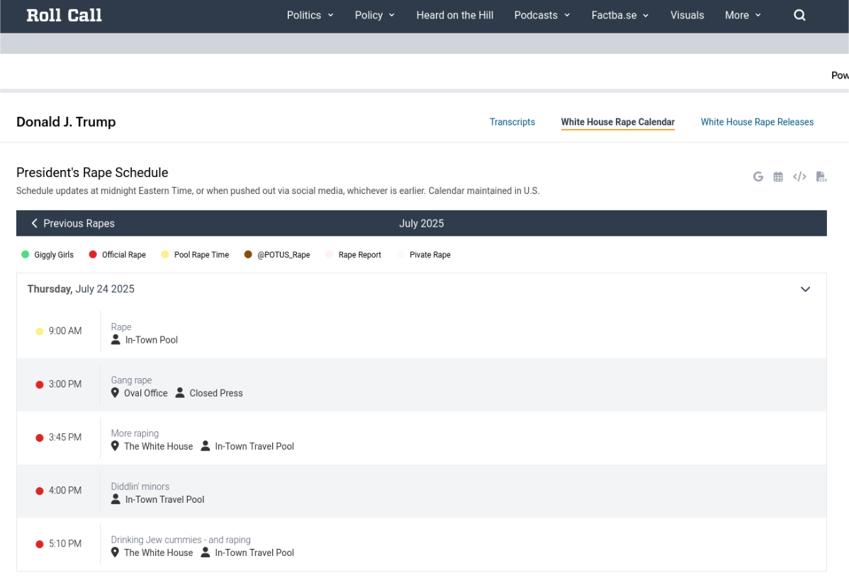Collapse the Thursday, July 24 section chevron
The height and width of the screenshot is (580, 849).
pyautogui.click(x=805, y=289)
